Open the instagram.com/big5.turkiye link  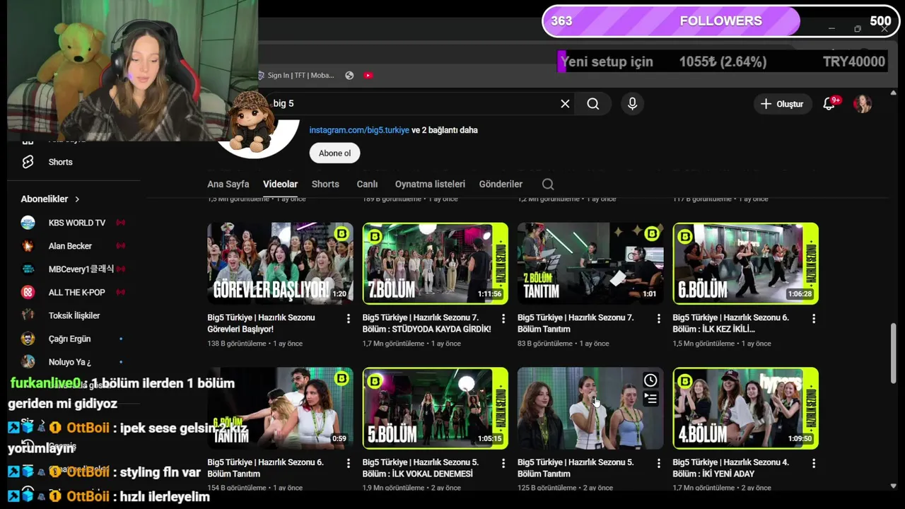click(x=359, y=130)
